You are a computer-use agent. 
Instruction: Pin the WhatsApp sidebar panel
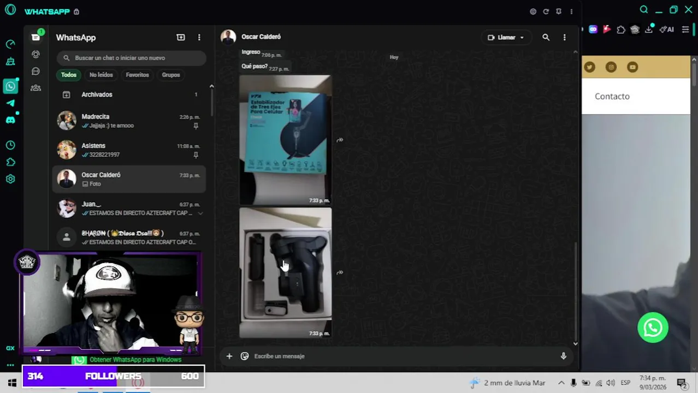pyautogui.click(x=558, y=11)
